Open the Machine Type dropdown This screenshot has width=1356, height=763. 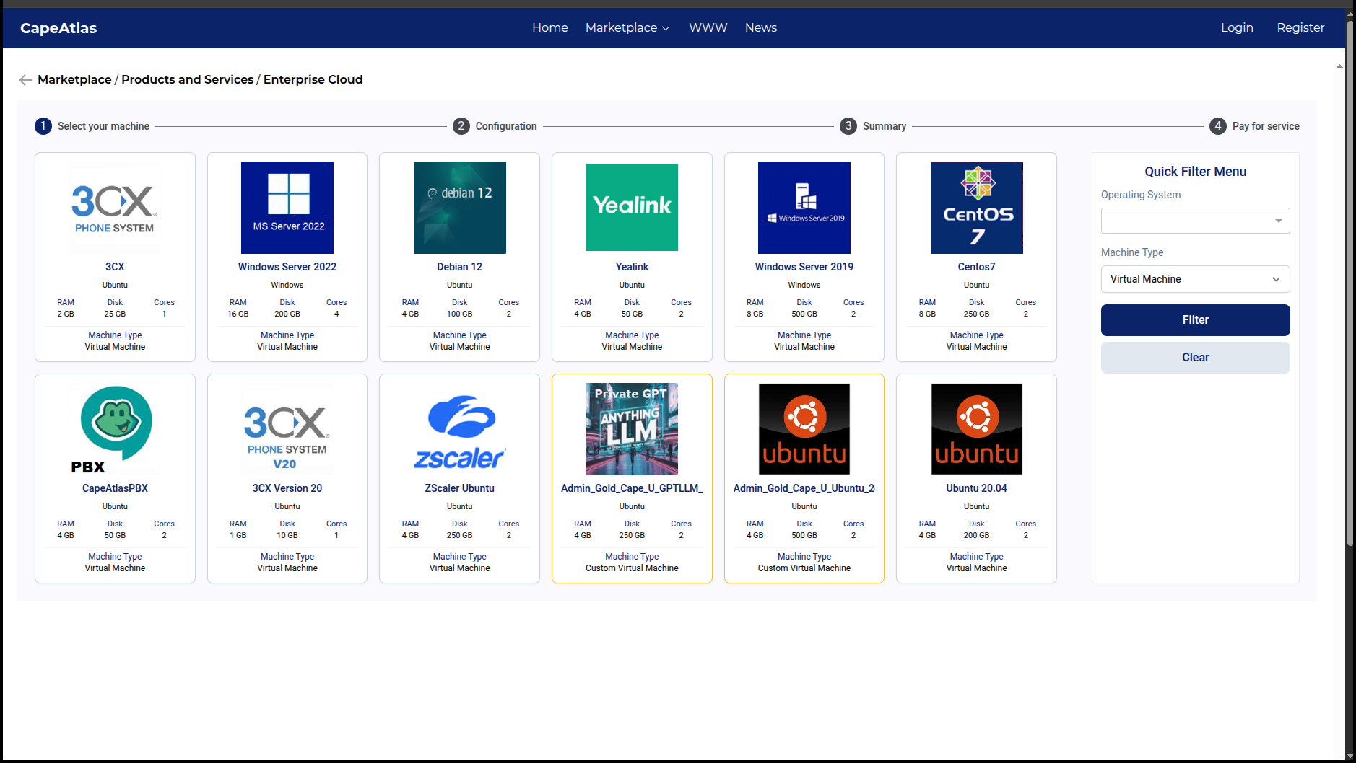[1196, 279]
